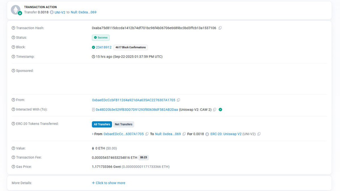Click the help icon beside ERC-20 Tokens Transferred
This screenshot has width=340, height=191.
(13, 124)
